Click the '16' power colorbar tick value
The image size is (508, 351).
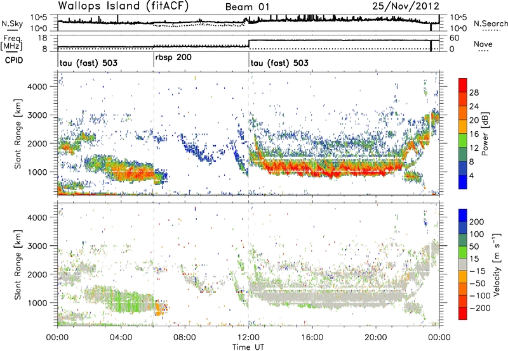point(474,134)
